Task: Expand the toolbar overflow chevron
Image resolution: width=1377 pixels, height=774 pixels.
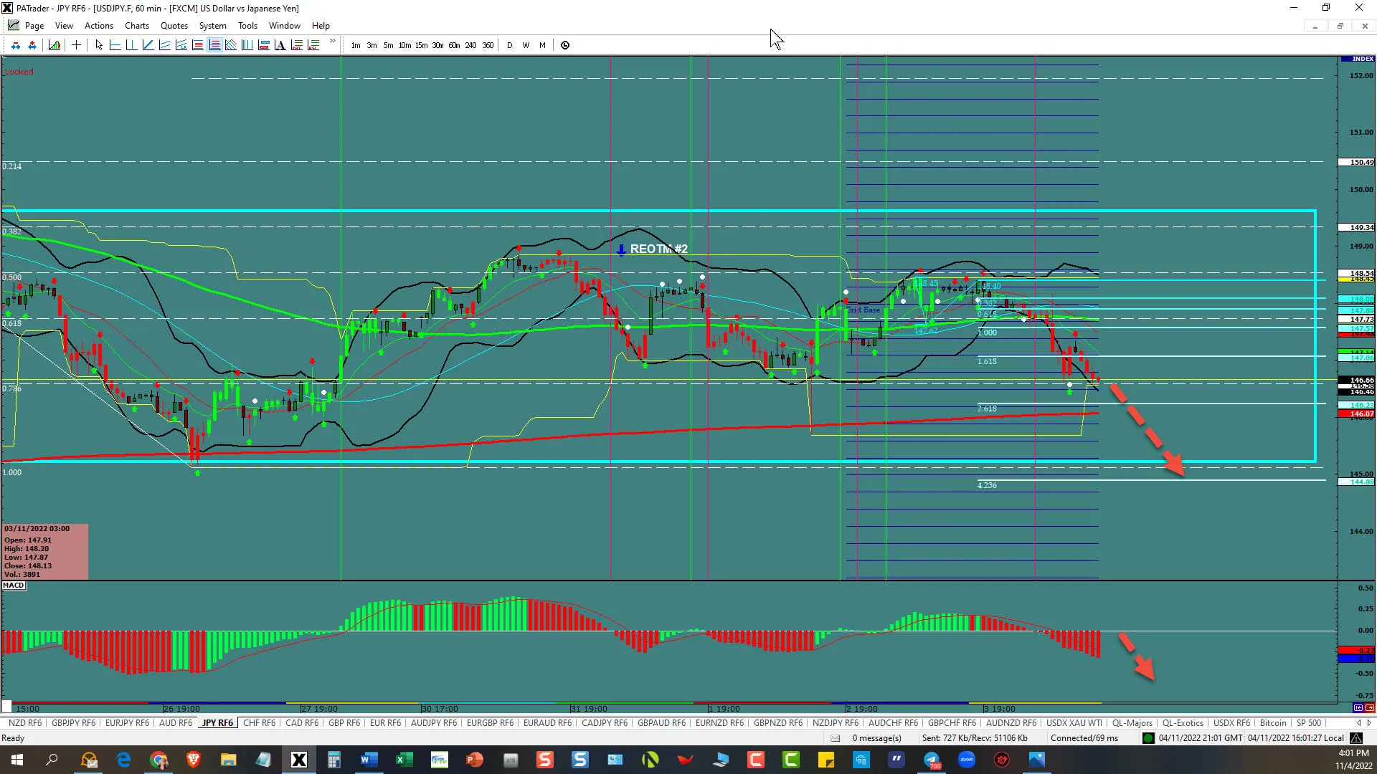Action: tap(332, 42)
